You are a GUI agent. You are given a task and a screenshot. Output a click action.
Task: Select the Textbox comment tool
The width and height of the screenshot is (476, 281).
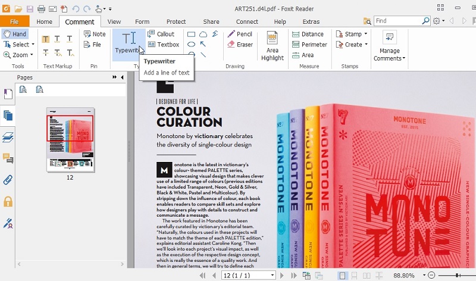tap(163, 44)
